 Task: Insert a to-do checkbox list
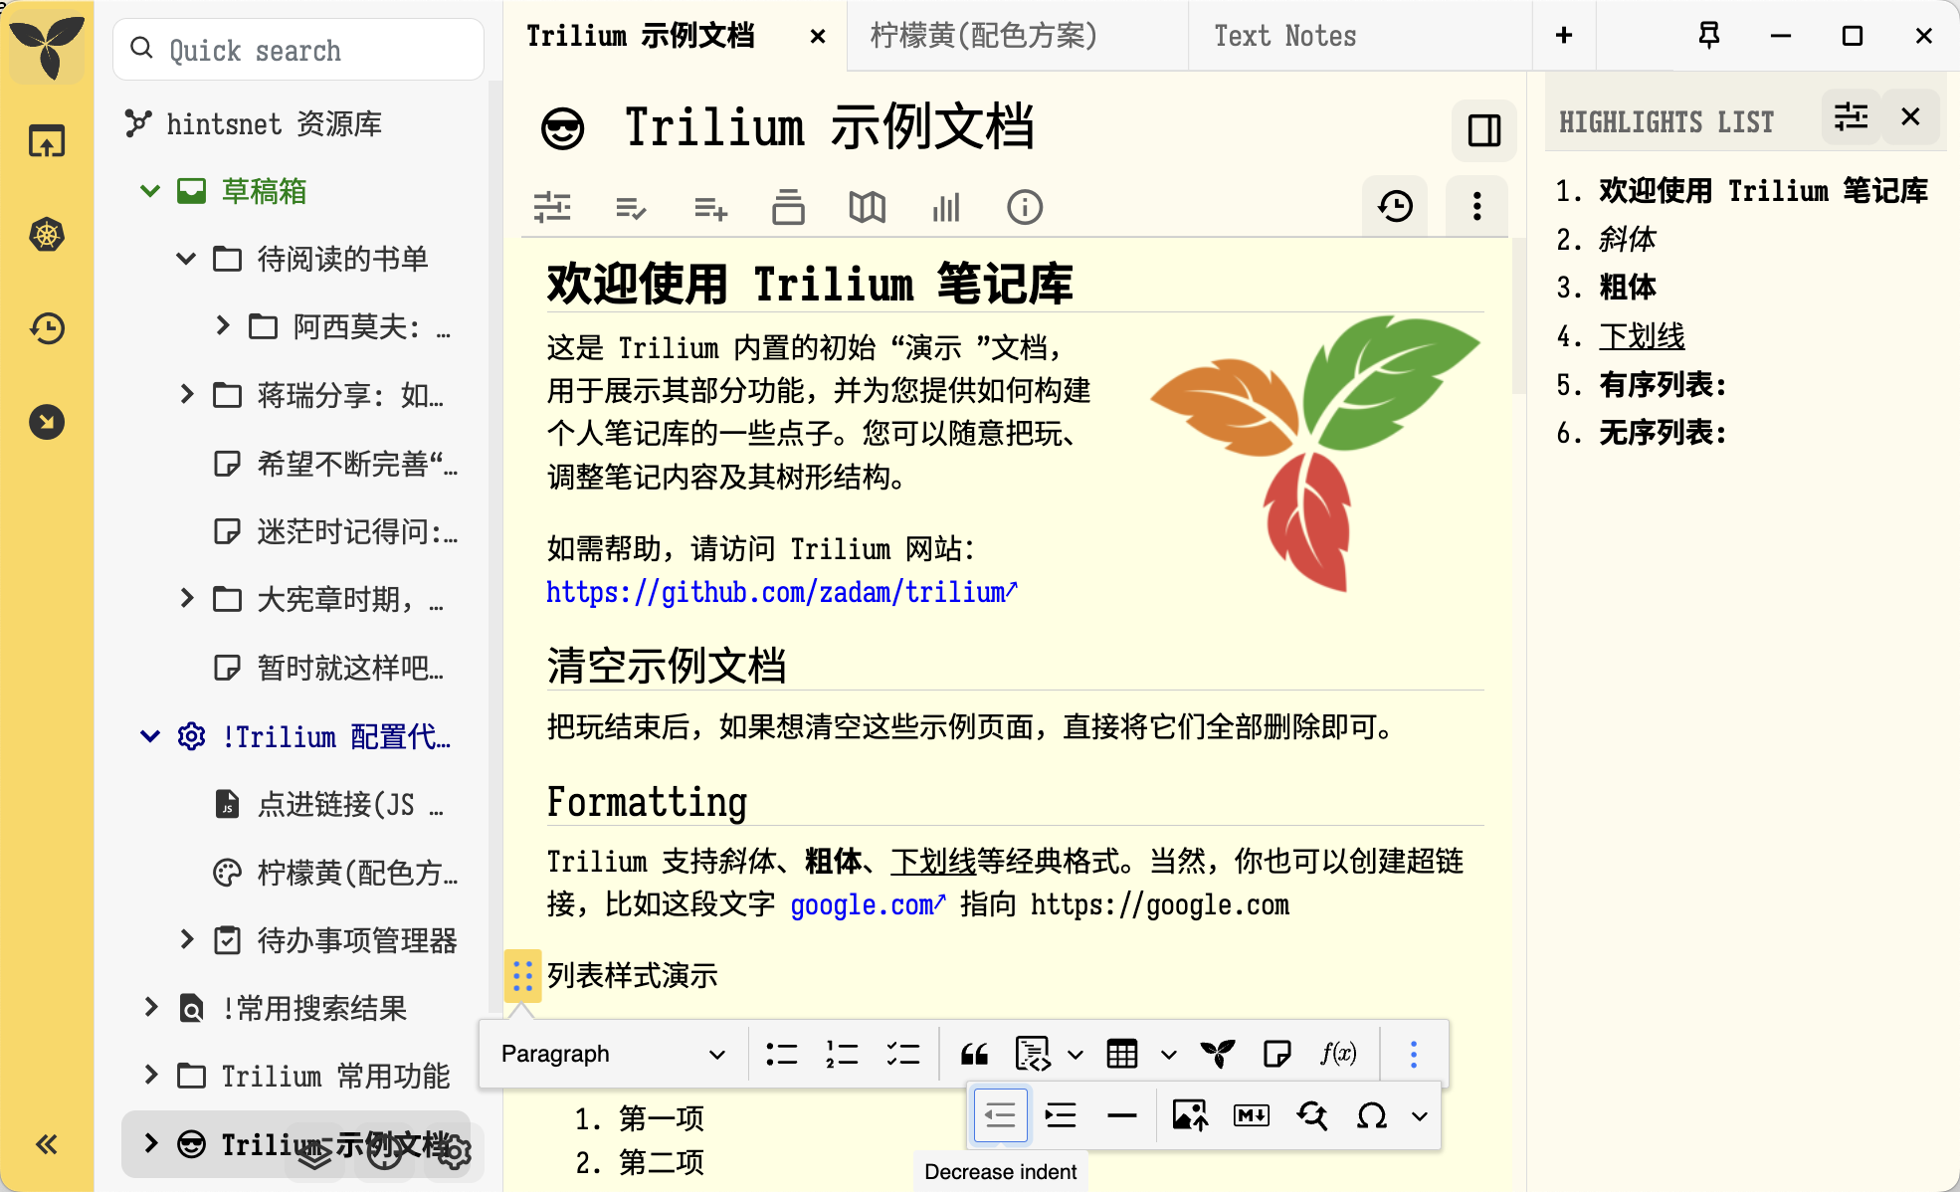pyautogui.click(x=902, y=1054)
